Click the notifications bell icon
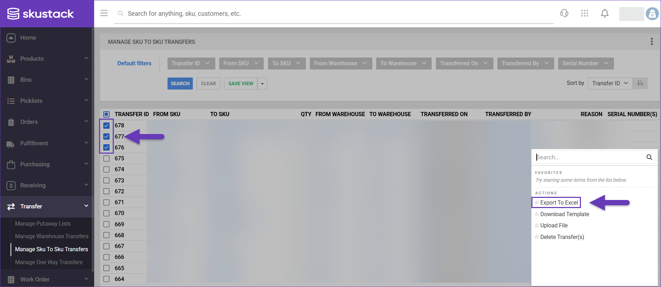 coord(604,13)
